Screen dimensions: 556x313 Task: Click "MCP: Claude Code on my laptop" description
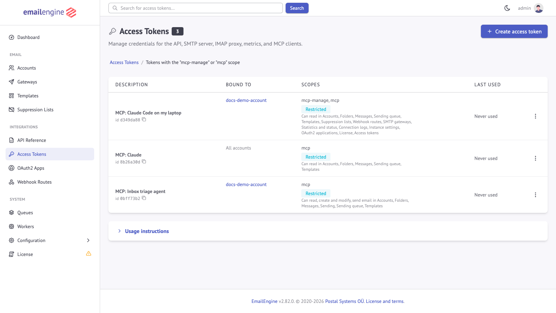[x=148, y=113]
